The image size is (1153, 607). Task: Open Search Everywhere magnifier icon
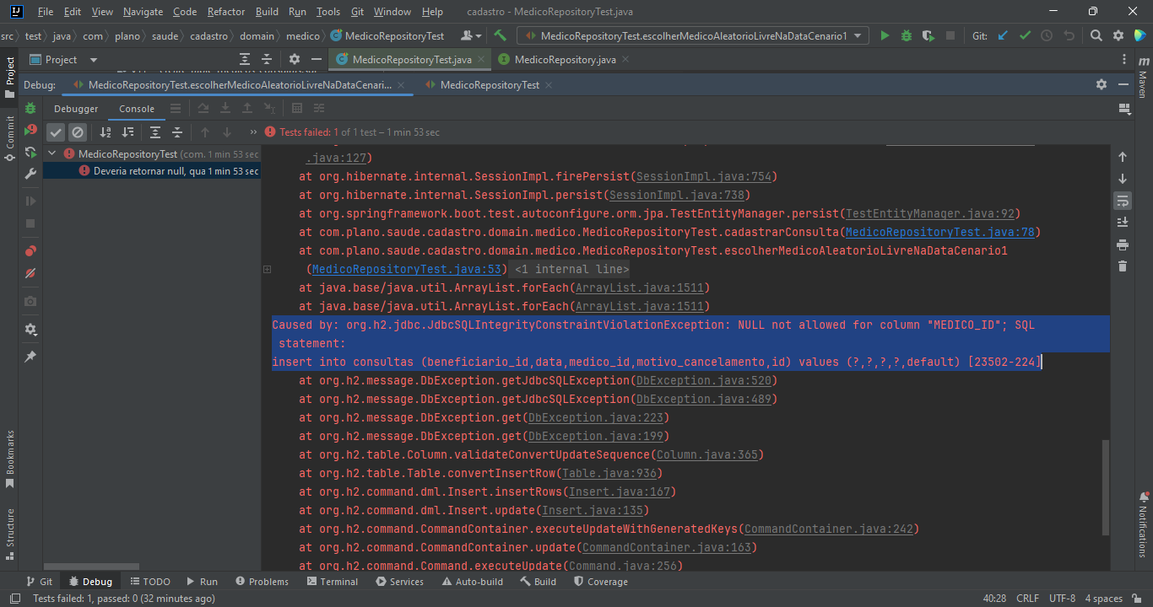[x=1096, y=35]
